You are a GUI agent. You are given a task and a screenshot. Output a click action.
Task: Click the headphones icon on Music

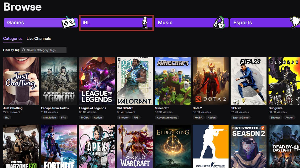[219, 23]
